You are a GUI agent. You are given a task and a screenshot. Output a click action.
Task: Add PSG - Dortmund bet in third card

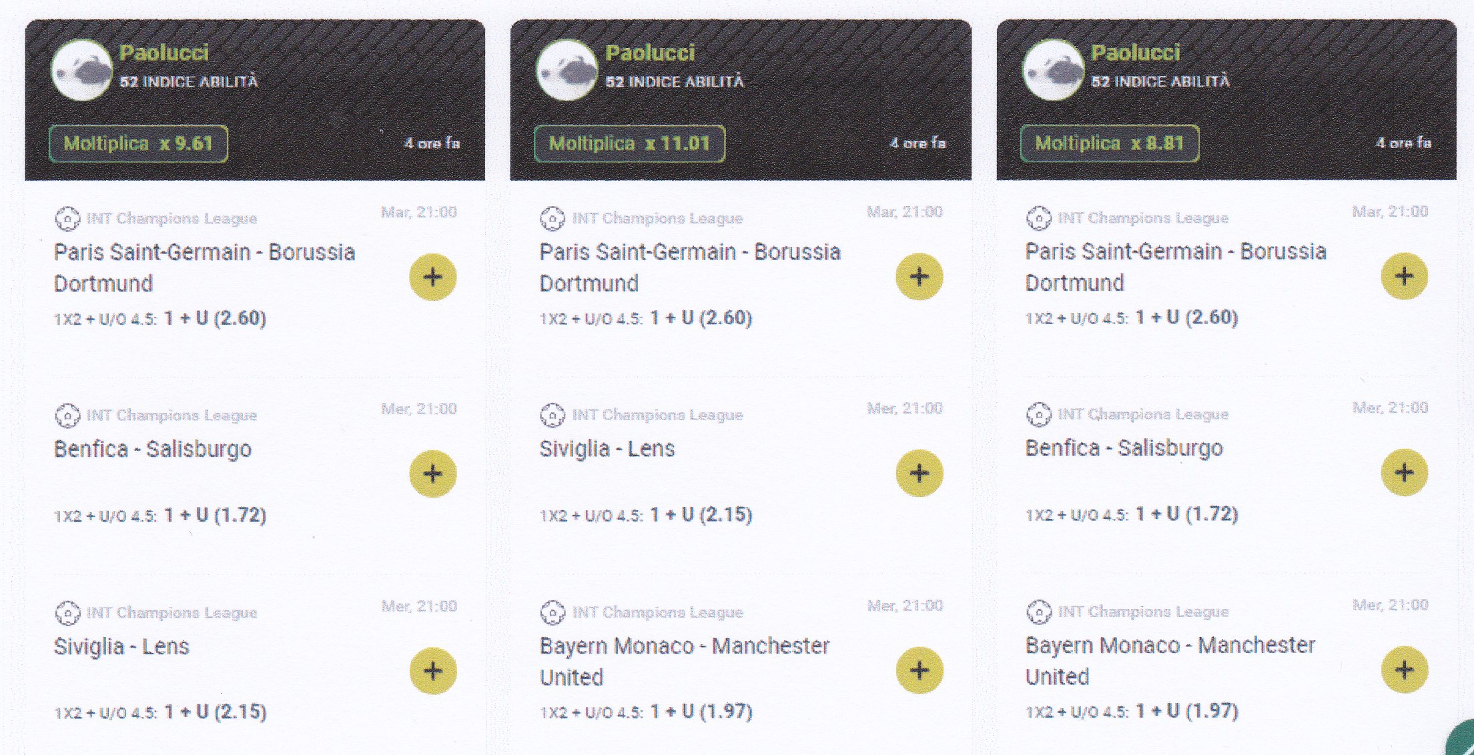click(x=1405, y=276)
